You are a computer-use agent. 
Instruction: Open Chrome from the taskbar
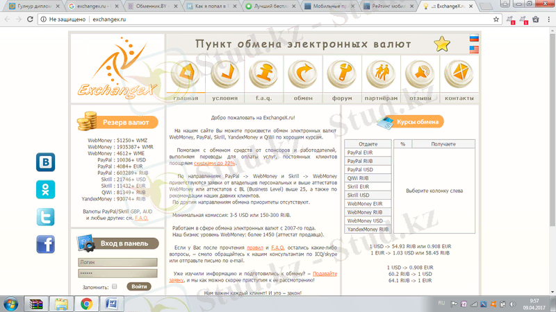click(x=86, y=304)
